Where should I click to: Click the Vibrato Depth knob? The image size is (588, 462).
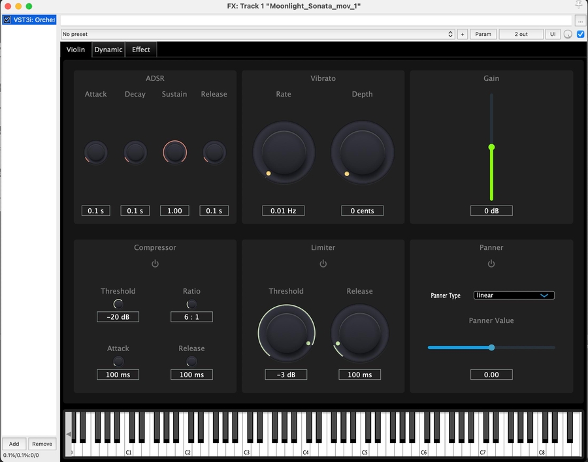(362, 153)
